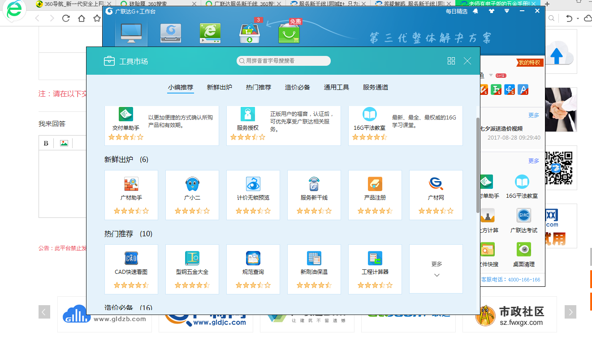This screenshot has width=592, height=349.
Task: Switch to 新鲜出炉 tab
Action: coord(220,87)
